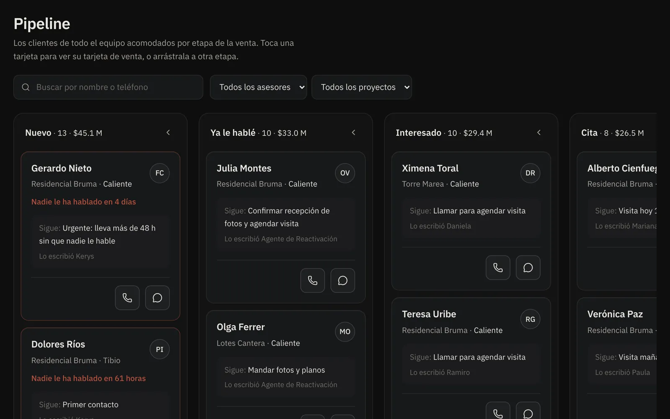Open Olga Ferrer's sales card
Image resolution: width=670 pixels, height=419 pixels.
coord(286,365)
